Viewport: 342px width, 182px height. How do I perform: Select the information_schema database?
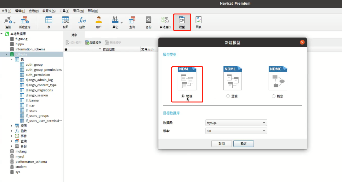[x=30, y=49]
